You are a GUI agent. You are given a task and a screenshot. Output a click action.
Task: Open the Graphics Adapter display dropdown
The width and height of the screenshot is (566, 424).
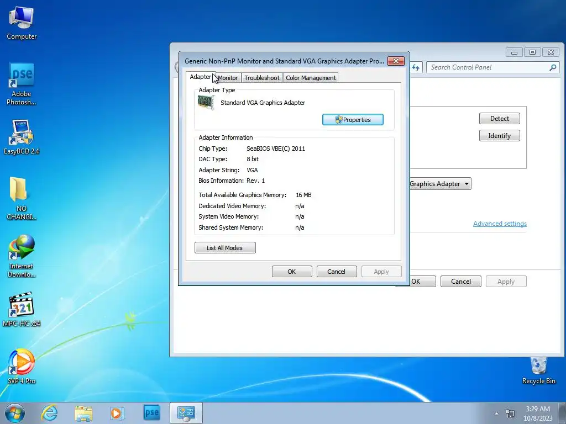[x=440, y=184]
